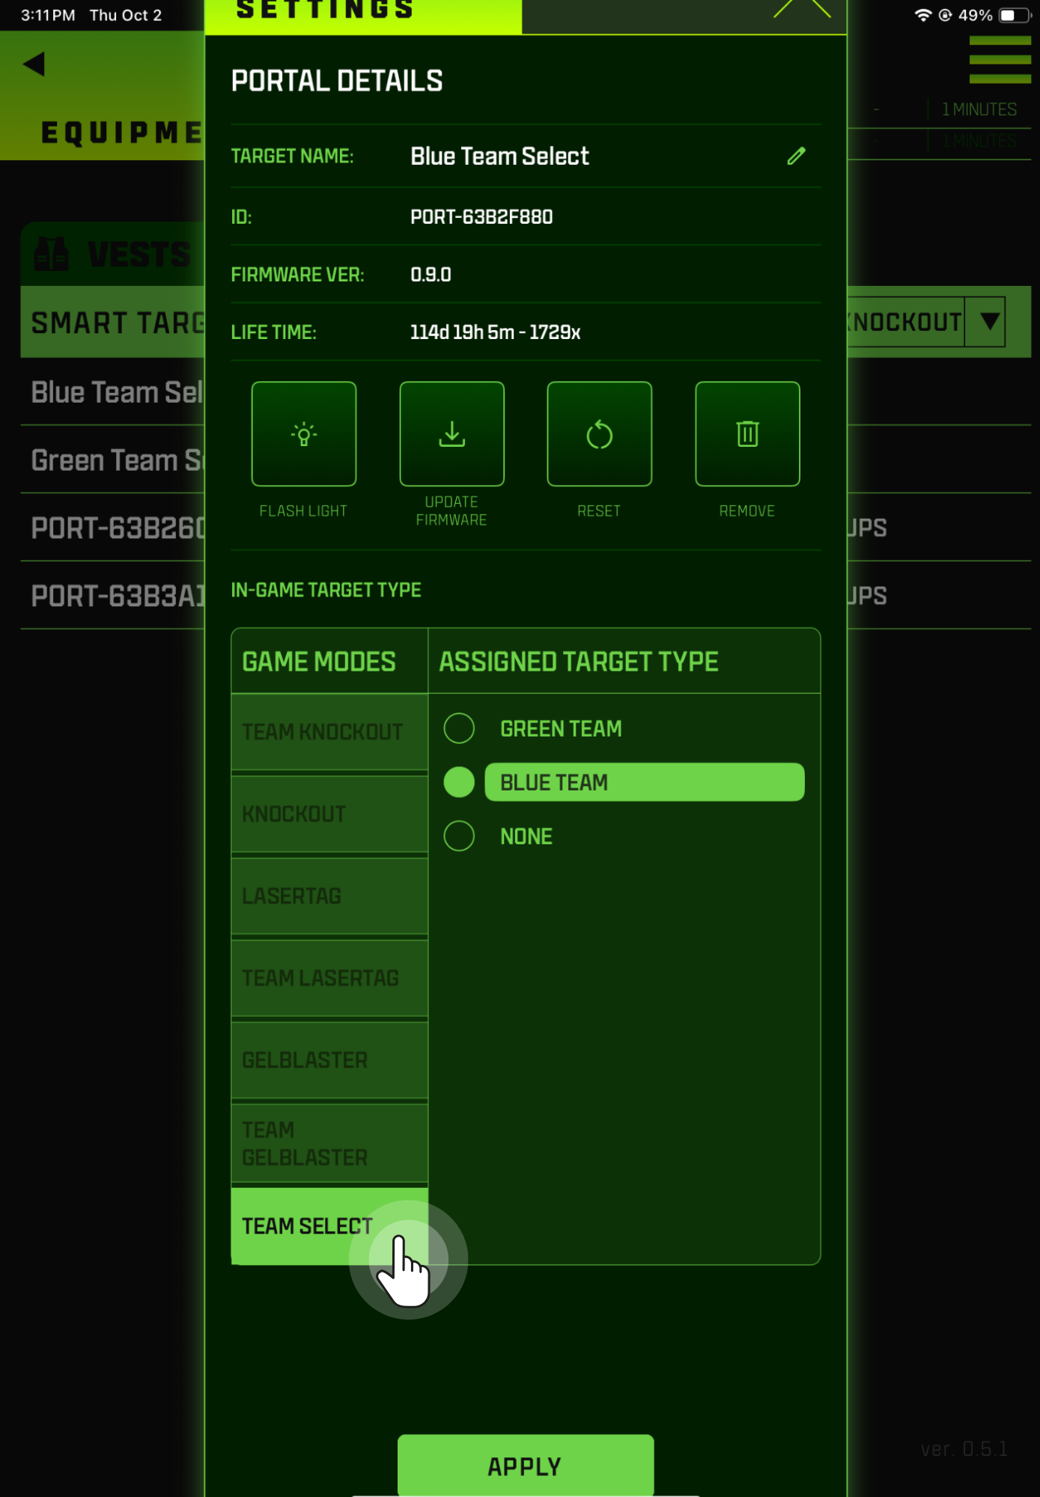Go back using the black arrow
Viewport: 1040px width, 1497px height.
[x=34, y=64]
